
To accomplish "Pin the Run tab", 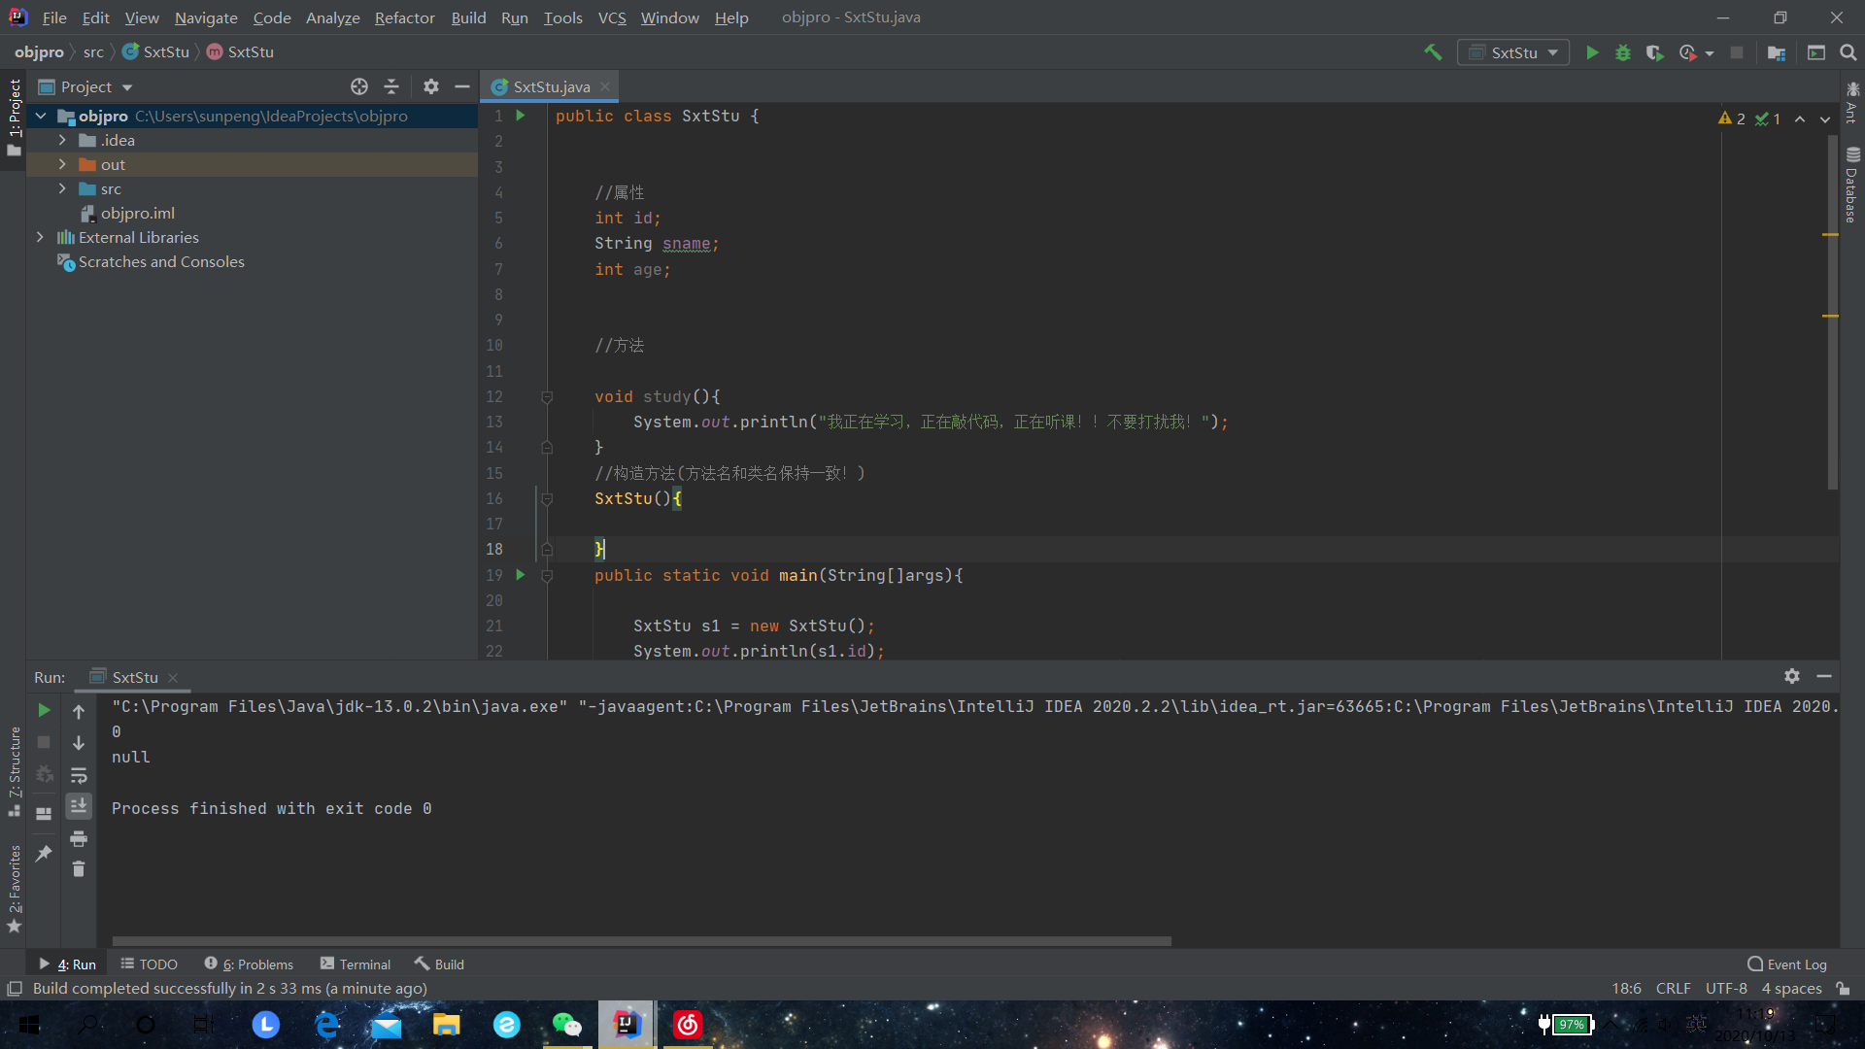I will (44, 854).
